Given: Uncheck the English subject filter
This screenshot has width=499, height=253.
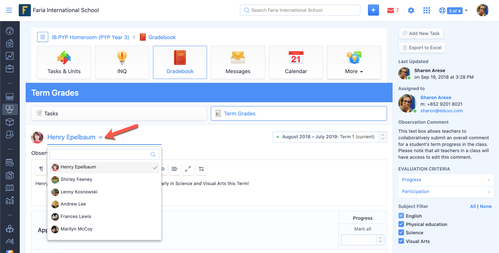Looking at the screenshot, I should [x=401, y=216].
